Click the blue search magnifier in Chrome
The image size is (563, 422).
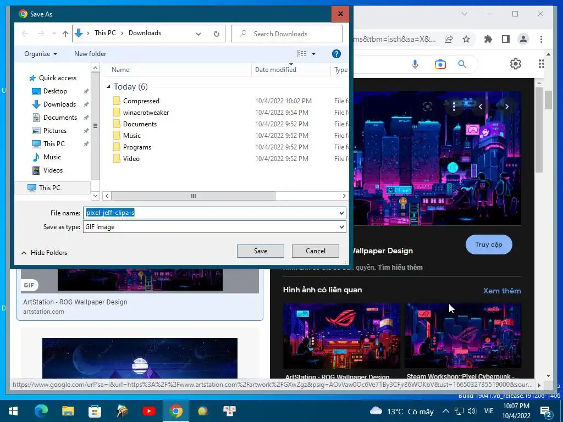tap(462, 64)
